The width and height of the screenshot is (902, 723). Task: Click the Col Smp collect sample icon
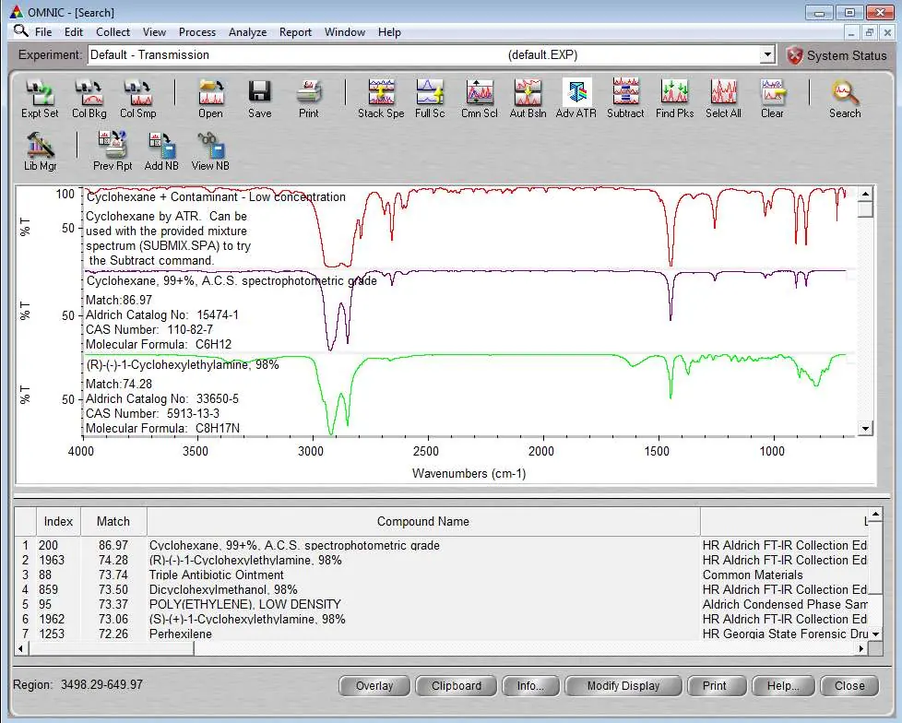(138, 99)
